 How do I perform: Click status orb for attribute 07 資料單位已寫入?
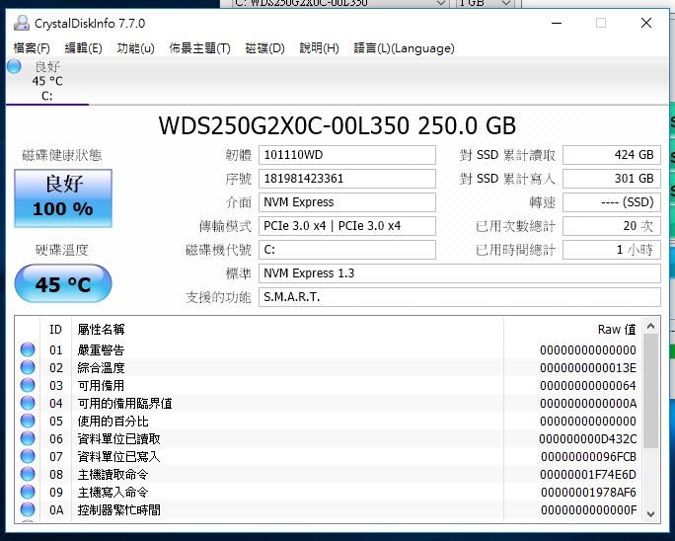[x=28, y=456]
